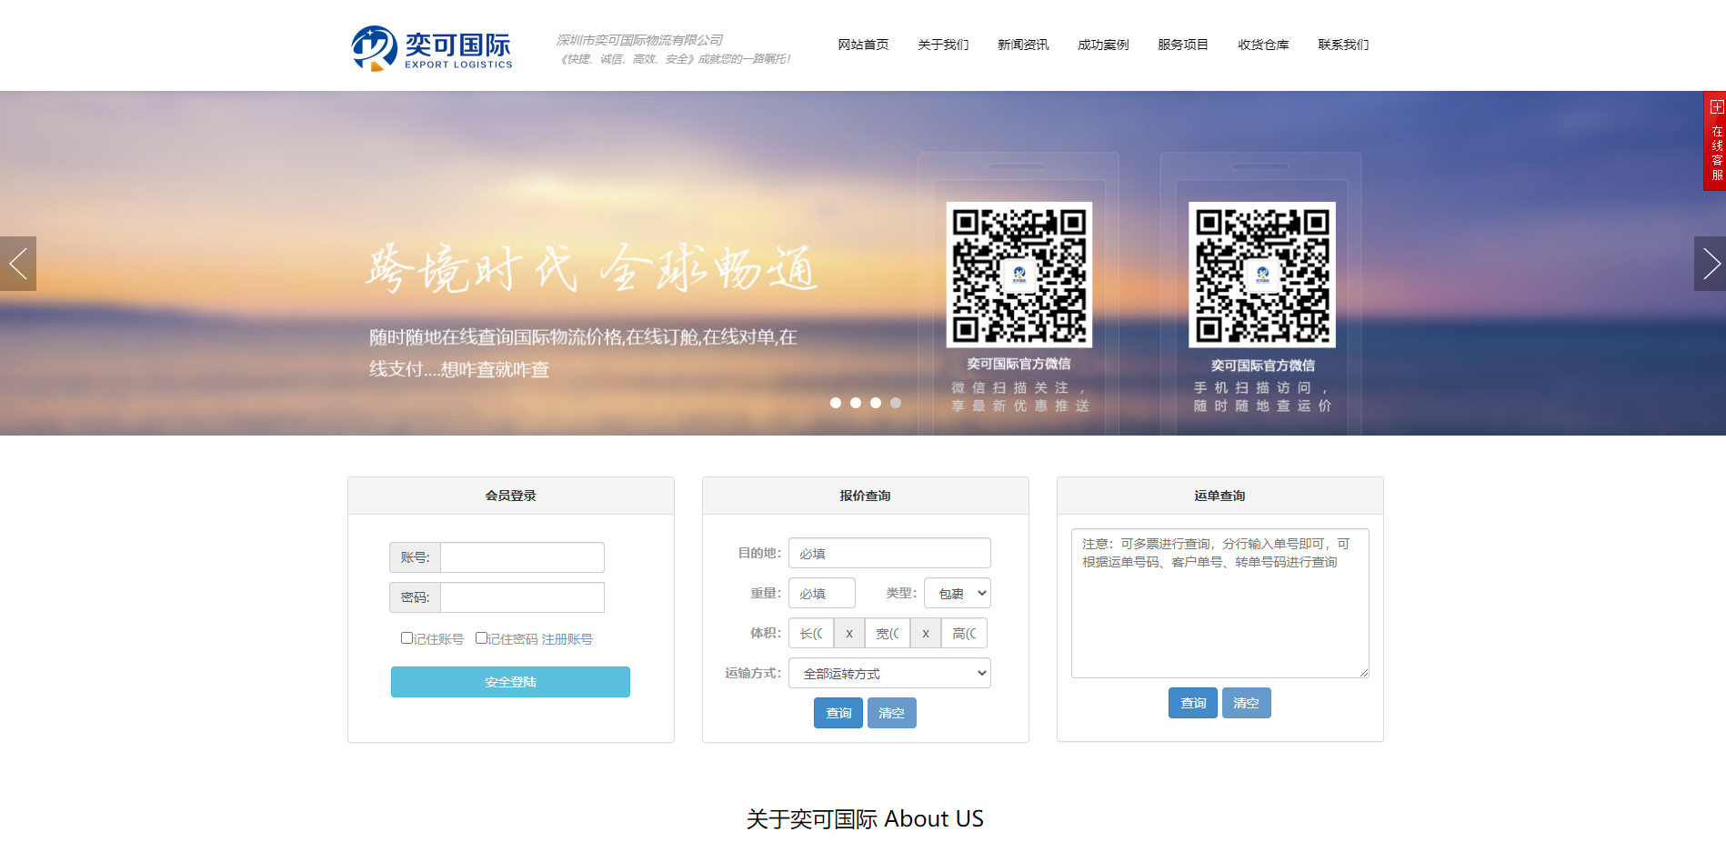
Task: Open the 类型 parcel type dropdown
Action: point(956,593)
